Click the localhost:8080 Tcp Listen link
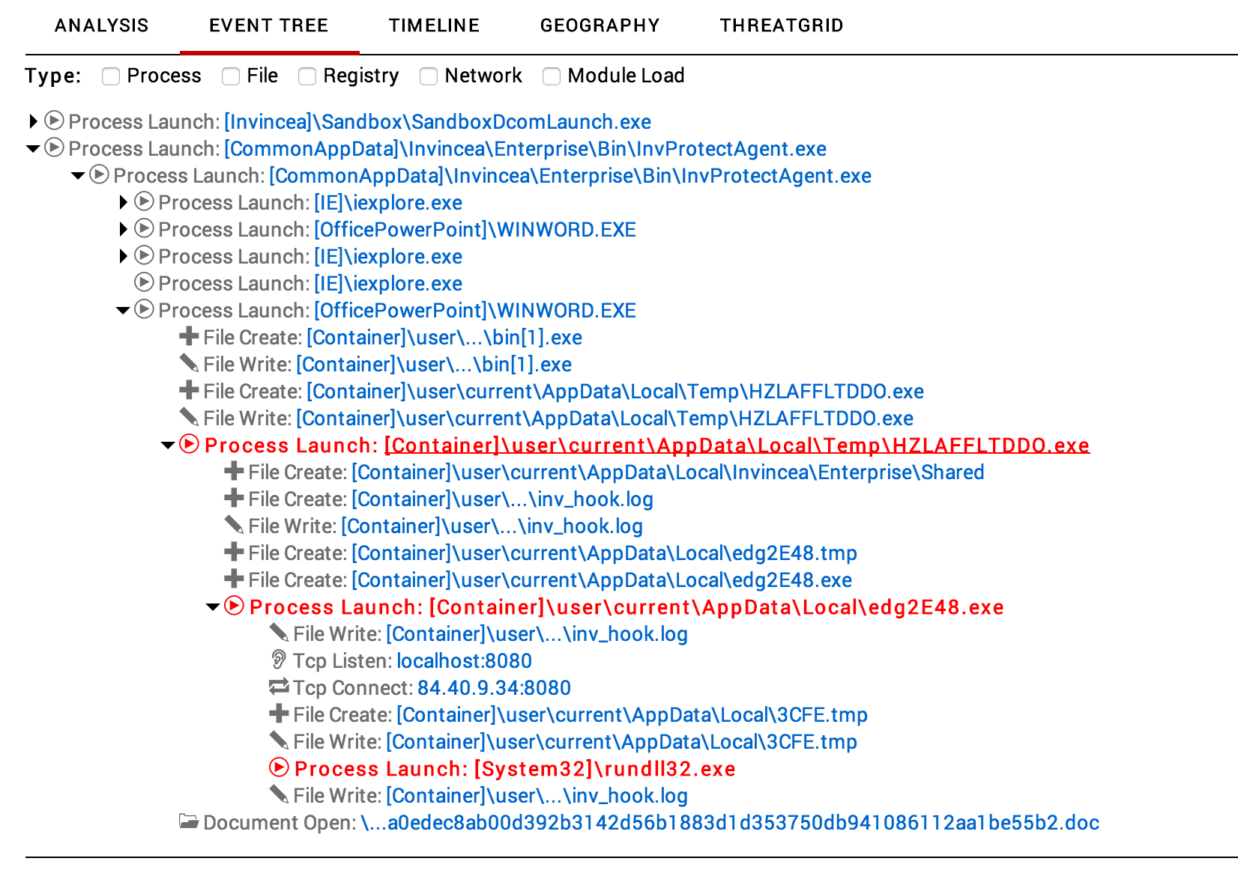Viewport: 1238px width, 885px height. pos(465,661)
